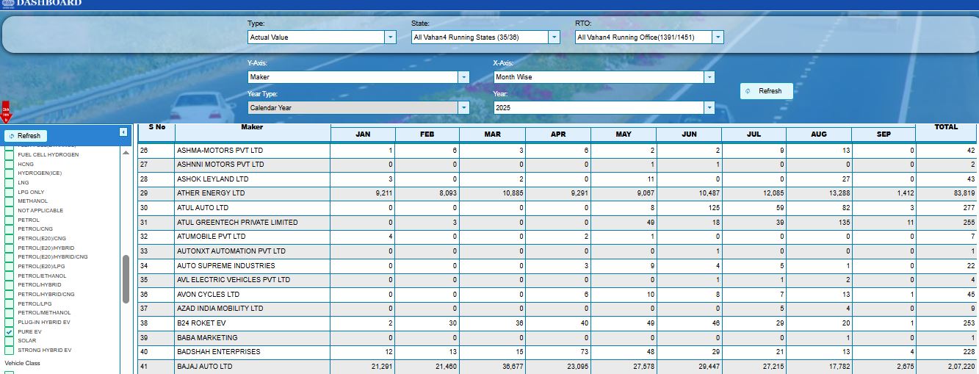Click the fuel list scrollbar thumb

[x=126, y=279]
